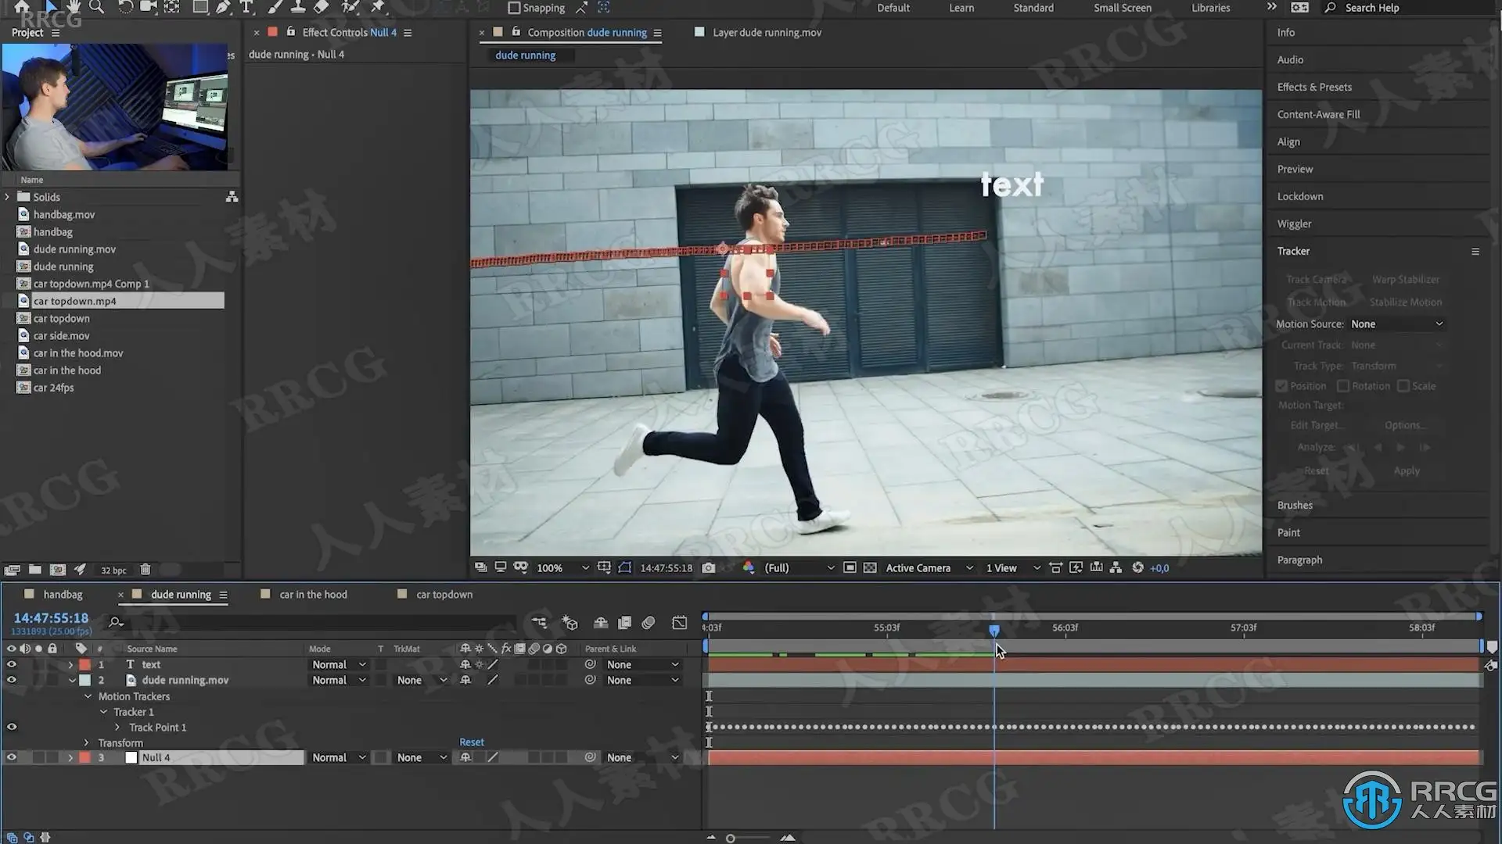Screen dimensions: 1502x844
Task: Select the Hand tool
Action: click(73, 7)
